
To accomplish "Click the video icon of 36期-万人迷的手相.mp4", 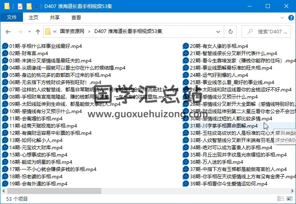I will [x=186, y=162].
